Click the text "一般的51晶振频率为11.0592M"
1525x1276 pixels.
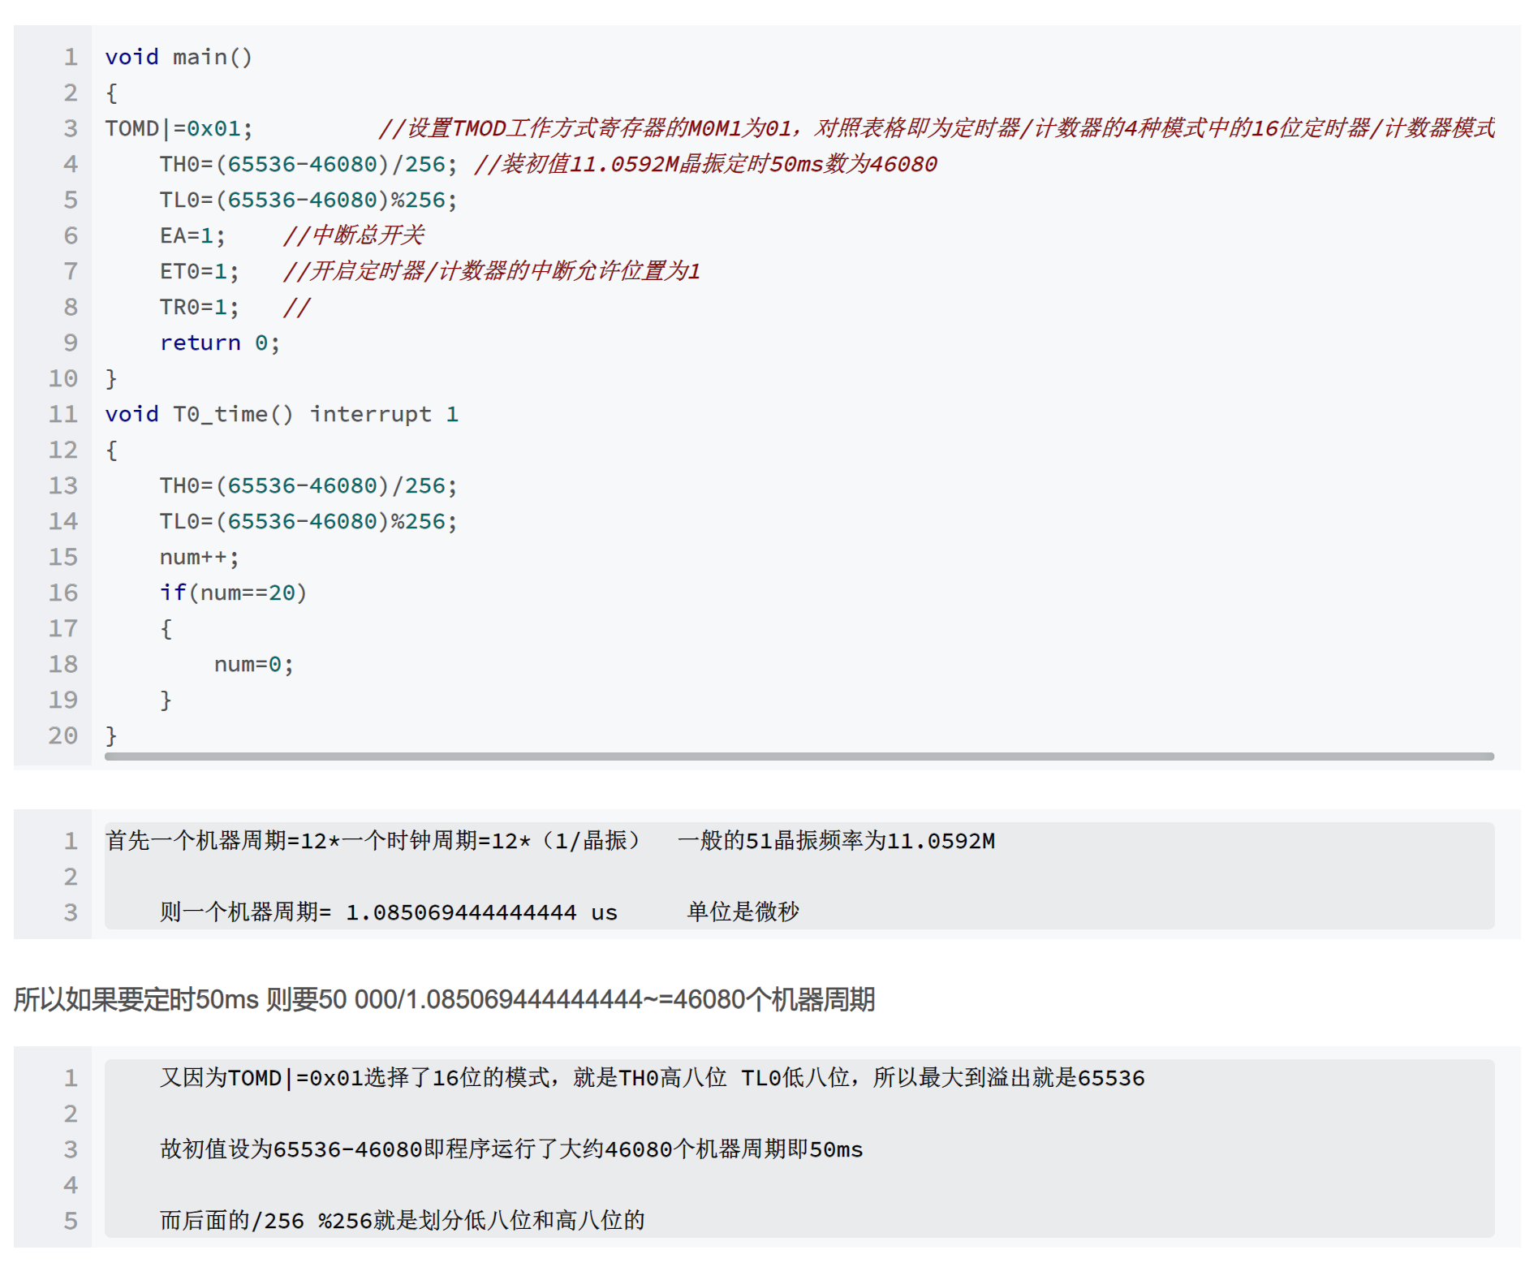836,840
